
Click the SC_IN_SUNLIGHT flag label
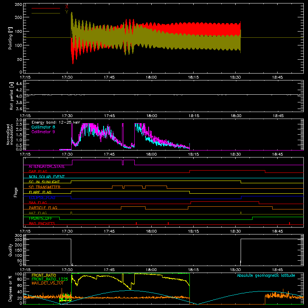(x=44, y=182)
